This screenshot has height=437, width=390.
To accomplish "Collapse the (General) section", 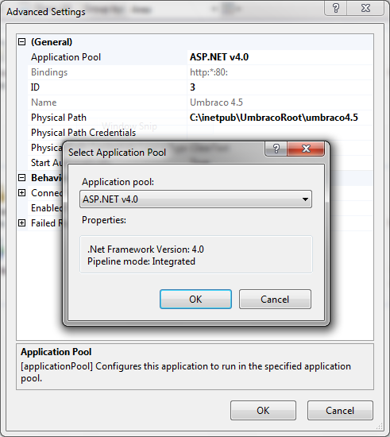I will point(21,42).
